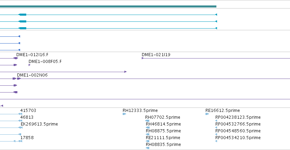Click the RH08835.5prime feature arrow
Viewport: 290px width, 150px height.
(x=148, y=148)
